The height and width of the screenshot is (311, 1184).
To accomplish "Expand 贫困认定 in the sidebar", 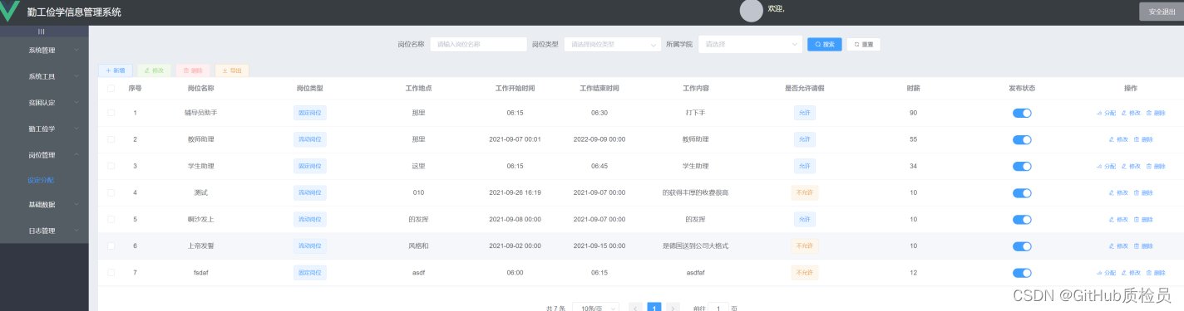I will [x=44, y=102].
